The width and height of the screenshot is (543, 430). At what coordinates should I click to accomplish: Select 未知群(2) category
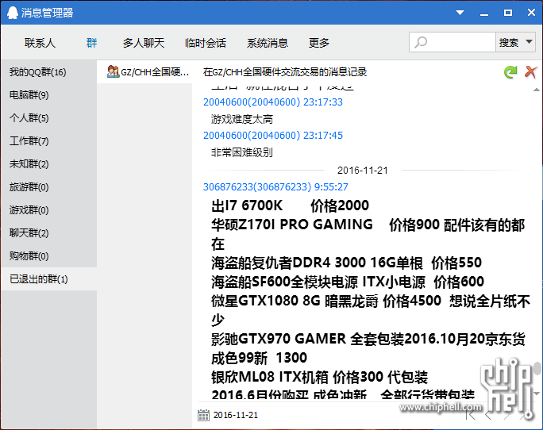click(49, 163)
